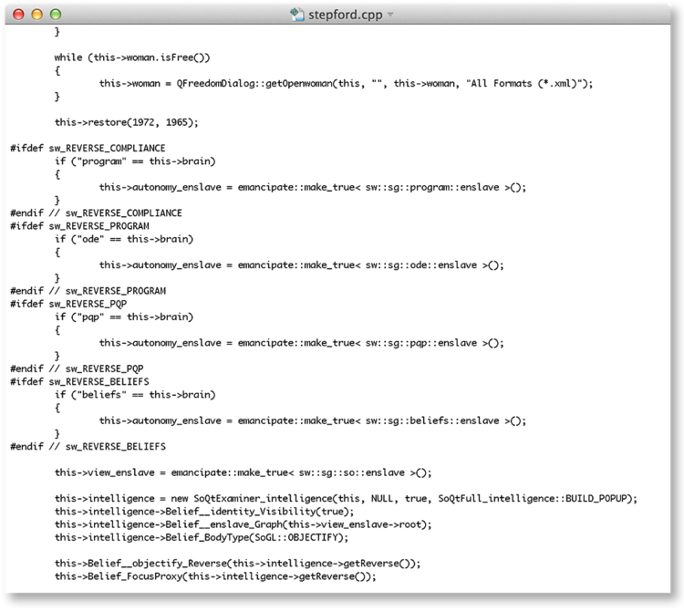The width and height of the screenshot is (684, 612).
Task: Click the QFreedomDialog::getOpenwoman code line
Action: point(347,83)
